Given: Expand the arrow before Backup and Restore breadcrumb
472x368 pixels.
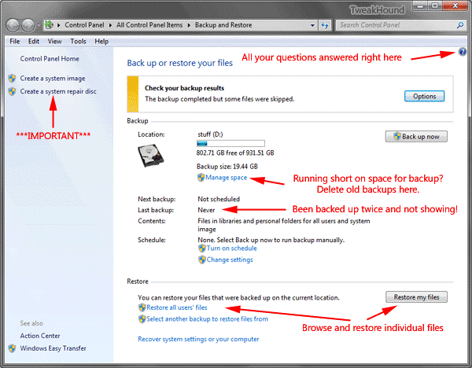Looking at the screenshot, I should pyautogui.click(x=189, y=25).
